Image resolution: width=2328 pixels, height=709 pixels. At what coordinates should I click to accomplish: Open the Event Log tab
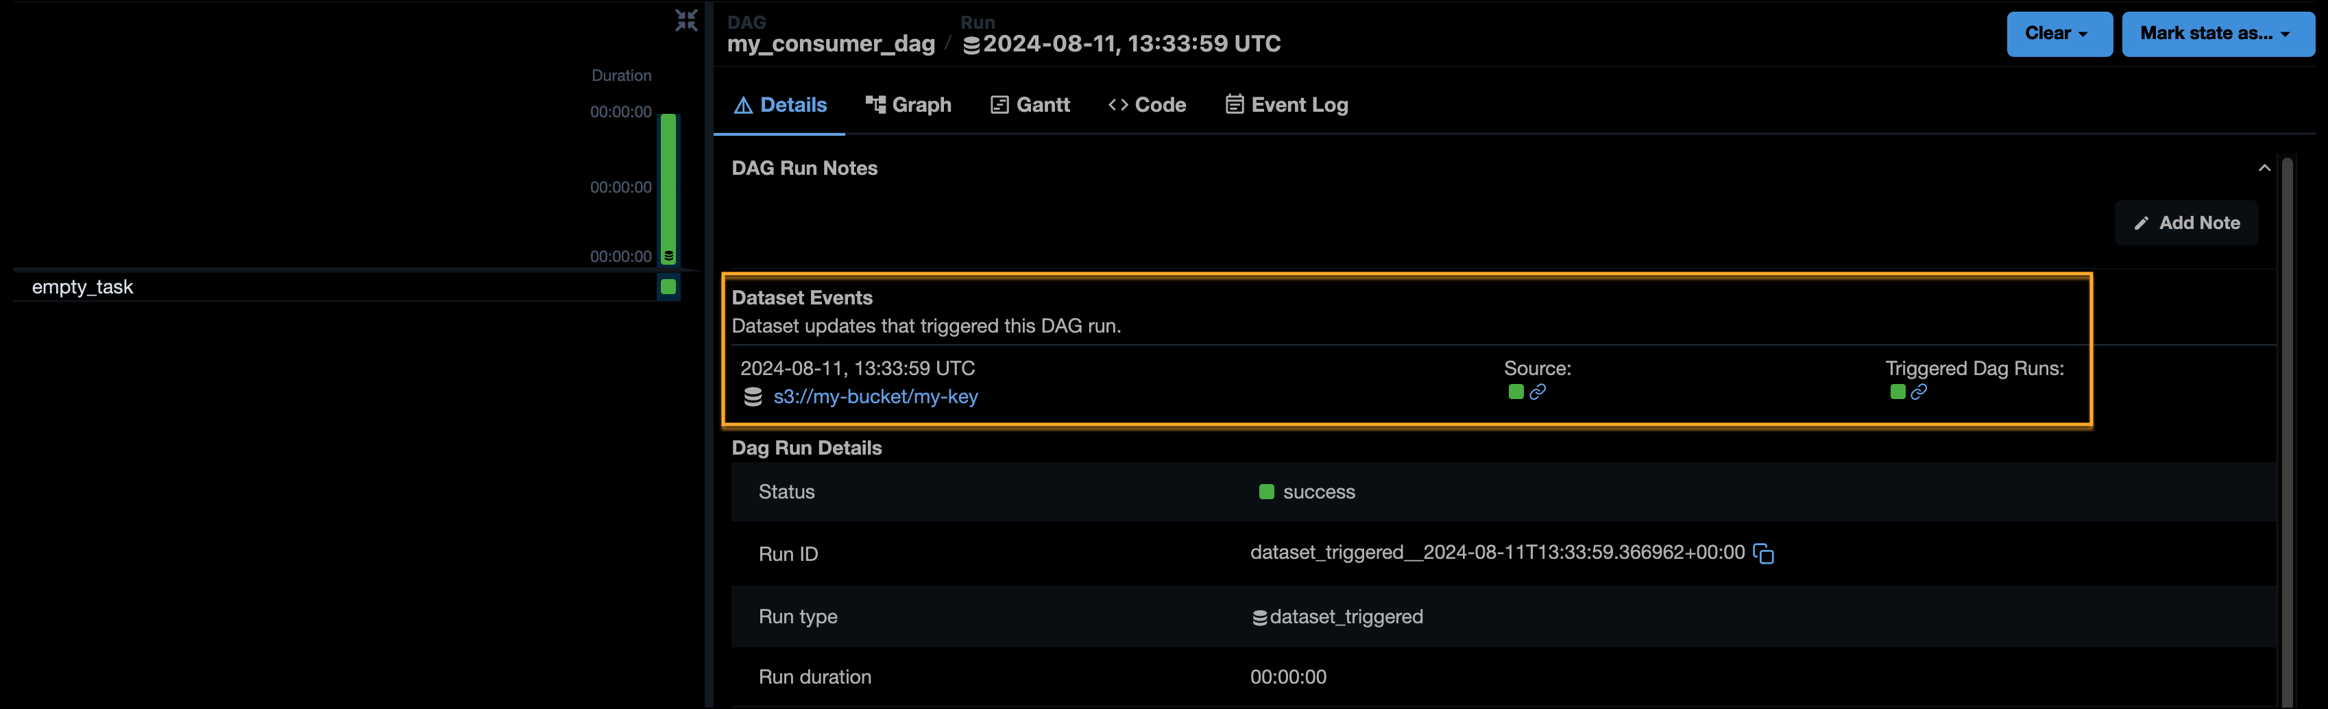(1286, 104)
